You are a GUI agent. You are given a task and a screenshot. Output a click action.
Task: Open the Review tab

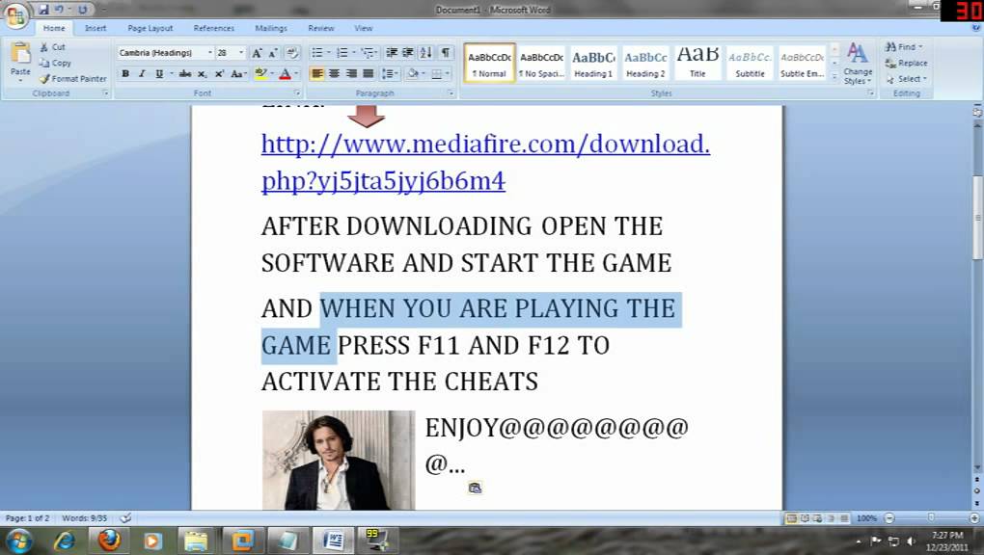(320, 28)
